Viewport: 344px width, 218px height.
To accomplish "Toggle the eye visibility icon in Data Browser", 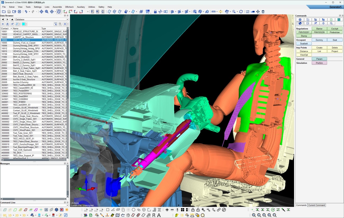I will (x=3, y=24).
